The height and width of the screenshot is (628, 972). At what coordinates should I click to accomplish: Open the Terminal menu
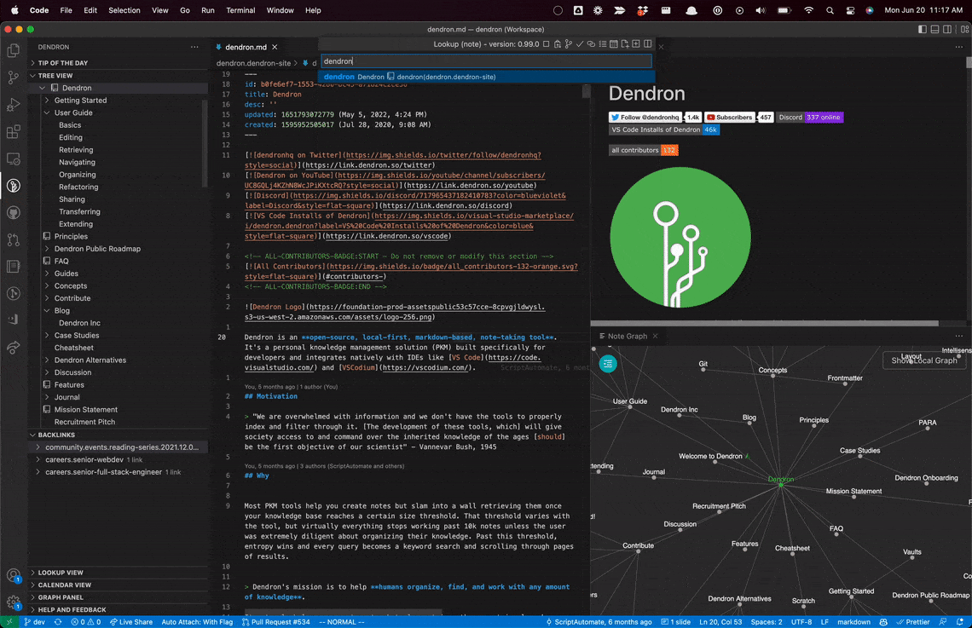point(240,10)
